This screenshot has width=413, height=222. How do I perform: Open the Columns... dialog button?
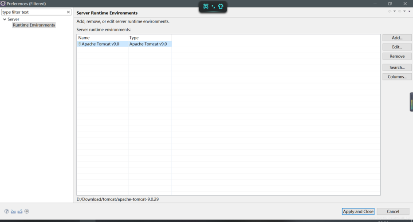pos(397,77)
